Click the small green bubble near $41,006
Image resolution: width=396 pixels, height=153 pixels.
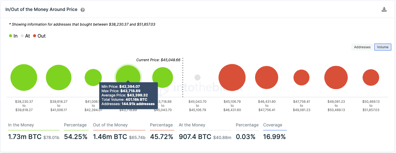pyautogui.click(x=93, y=77)
